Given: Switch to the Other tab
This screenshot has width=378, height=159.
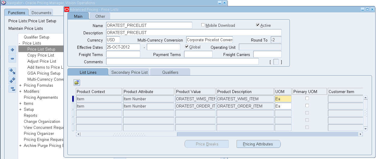Looking at the screenshot, I should tap(100, 16).
